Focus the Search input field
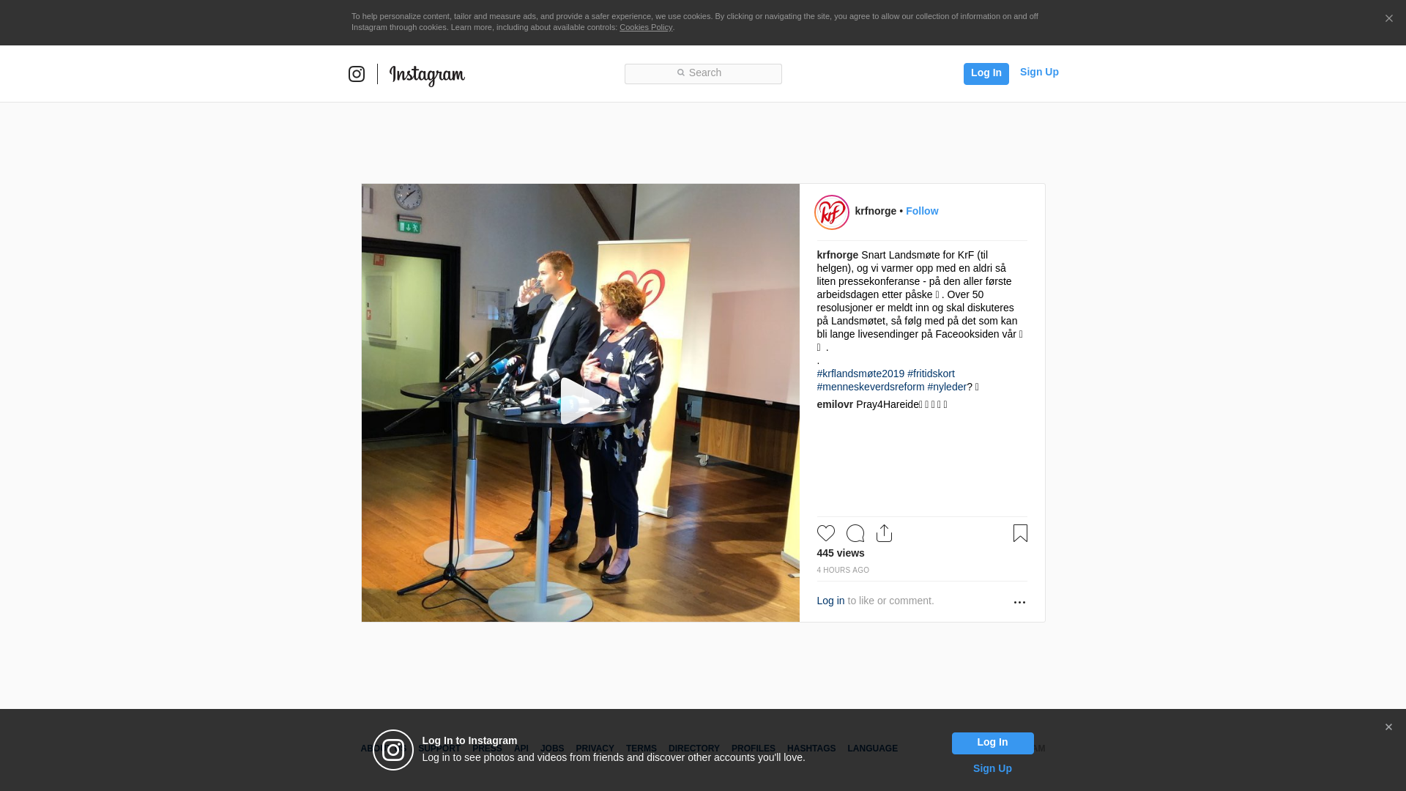Image resolution: width=1406 pixels, height=791 pixels. (703, 74)
